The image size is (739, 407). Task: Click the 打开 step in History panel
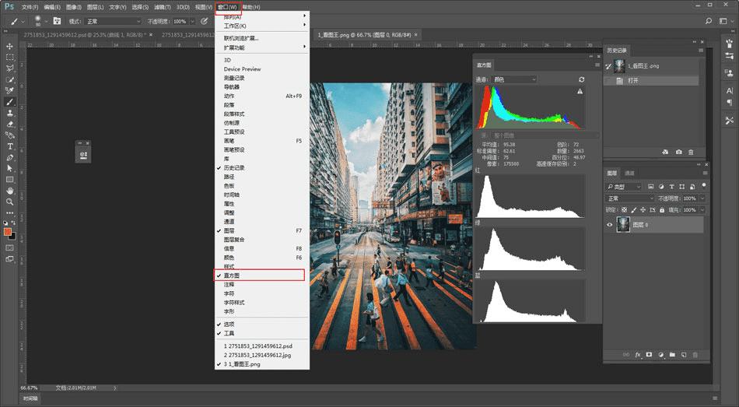tap(632, 80)
